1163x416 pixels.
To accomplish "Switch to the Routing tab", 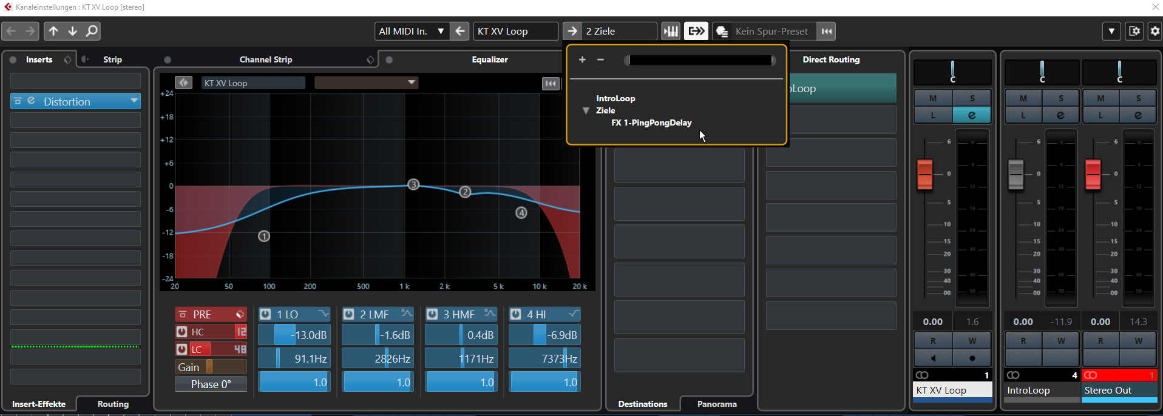I will tap(113, 404).
